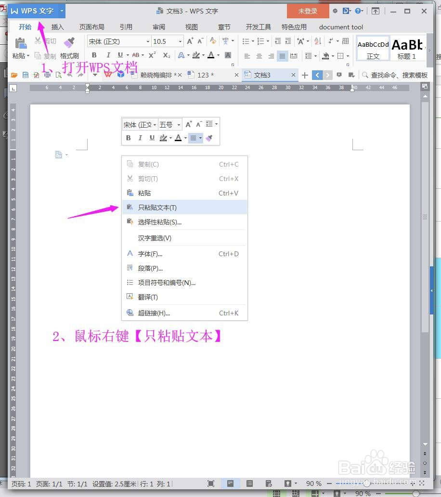
Task: Toggle Italic in the ribbon
Action: (108, 55)
